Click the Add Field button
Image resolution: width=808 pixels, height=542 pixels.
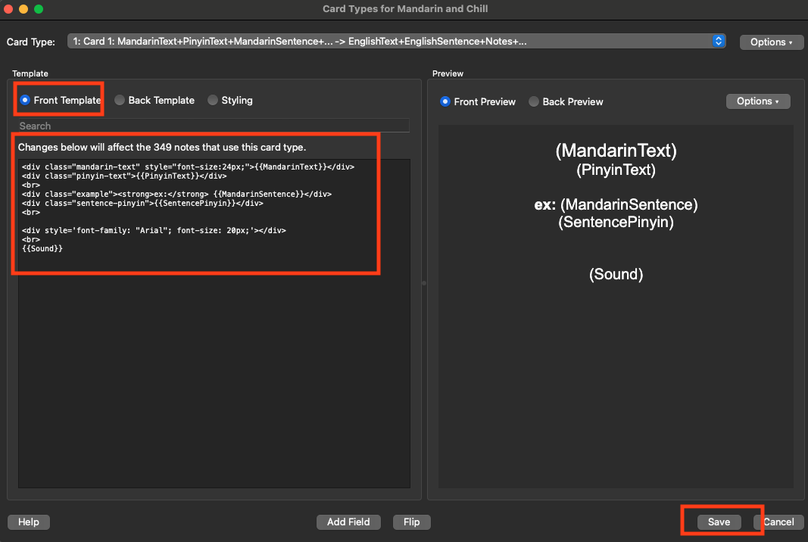pyautogui.click(x=348, y=522)
